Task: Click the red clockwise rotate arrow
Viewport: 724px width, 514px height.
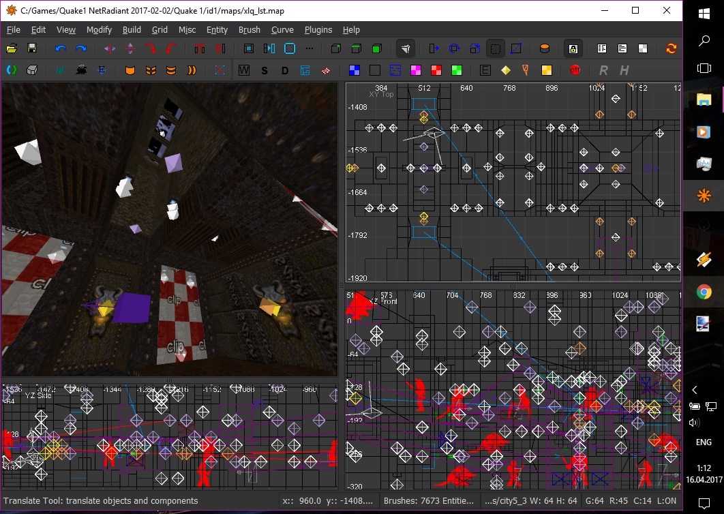Action: tap(151, 48)
